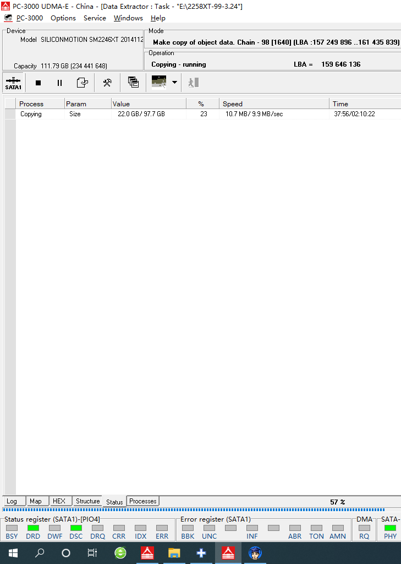Viewport: 401px width, 564px height.
Task: Open the Options menu
Action: click(63, 18)
